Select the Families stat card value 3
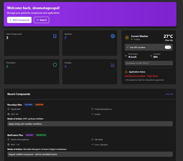The image size is (183, 161). click(x=65, y=67)
